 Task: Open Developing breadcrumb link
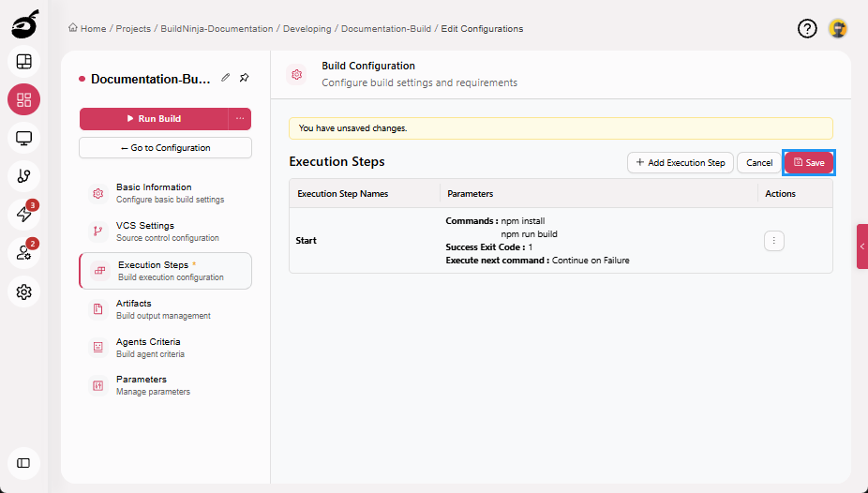tap(307, 28)
